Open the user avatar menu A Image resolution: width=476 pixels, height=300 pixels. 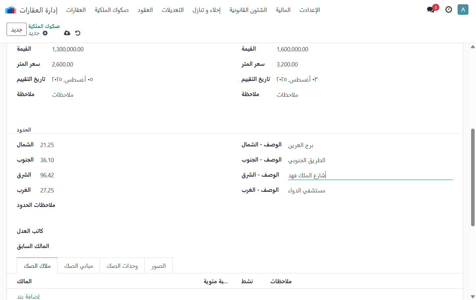[x=463, y=10]
